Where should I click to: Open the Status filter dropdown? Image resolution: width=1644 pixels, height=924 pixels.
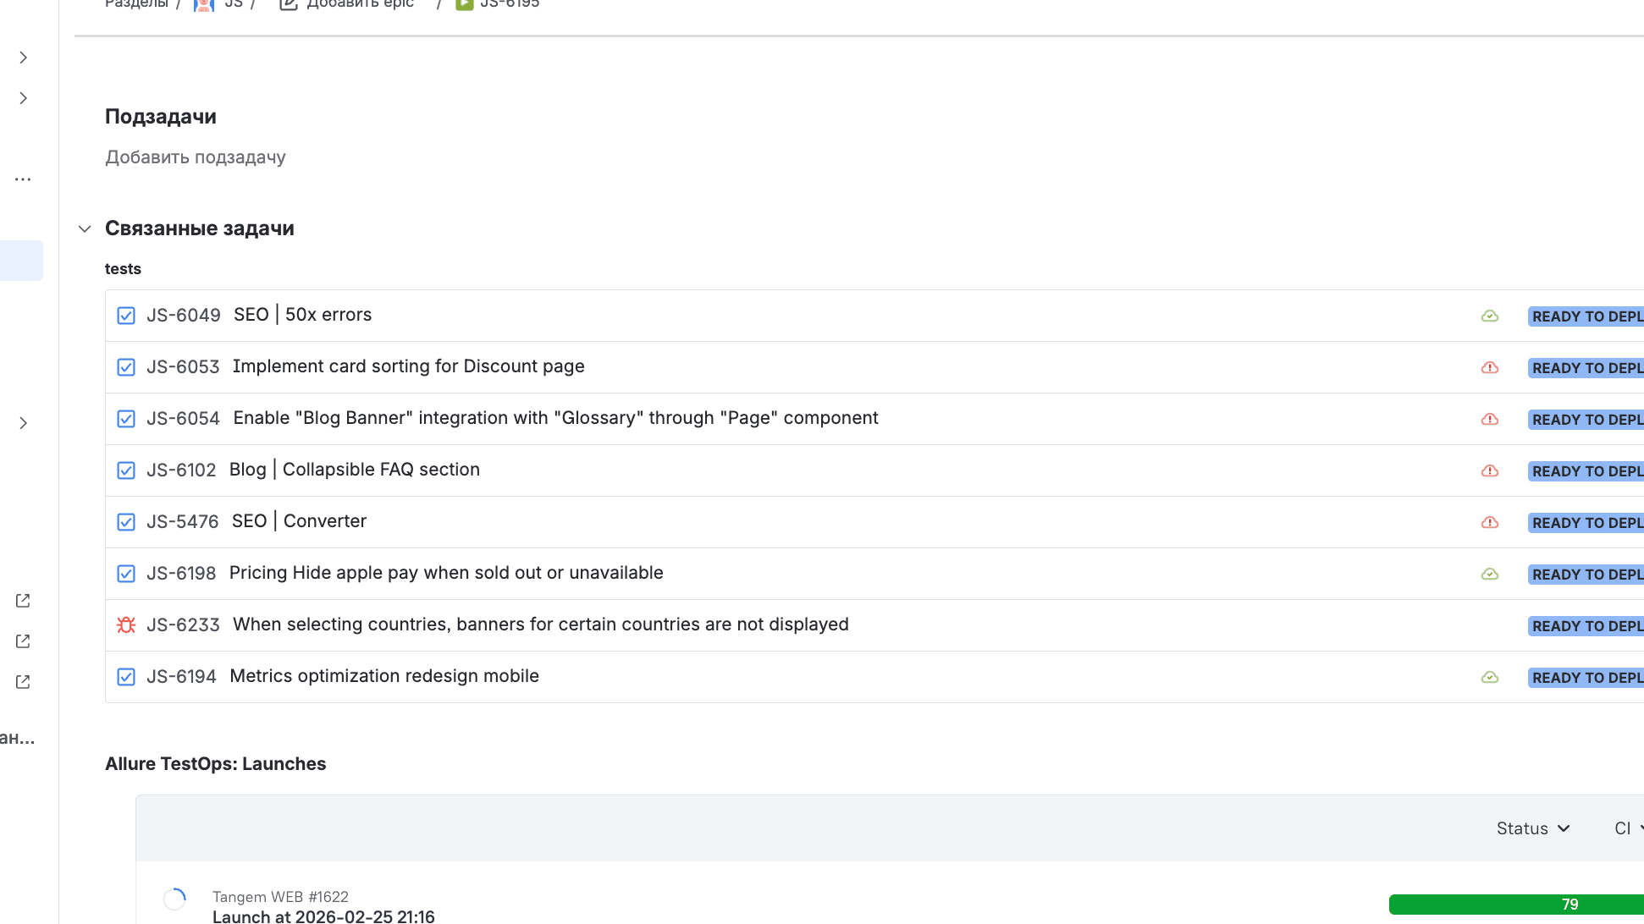coord(1532,828)
